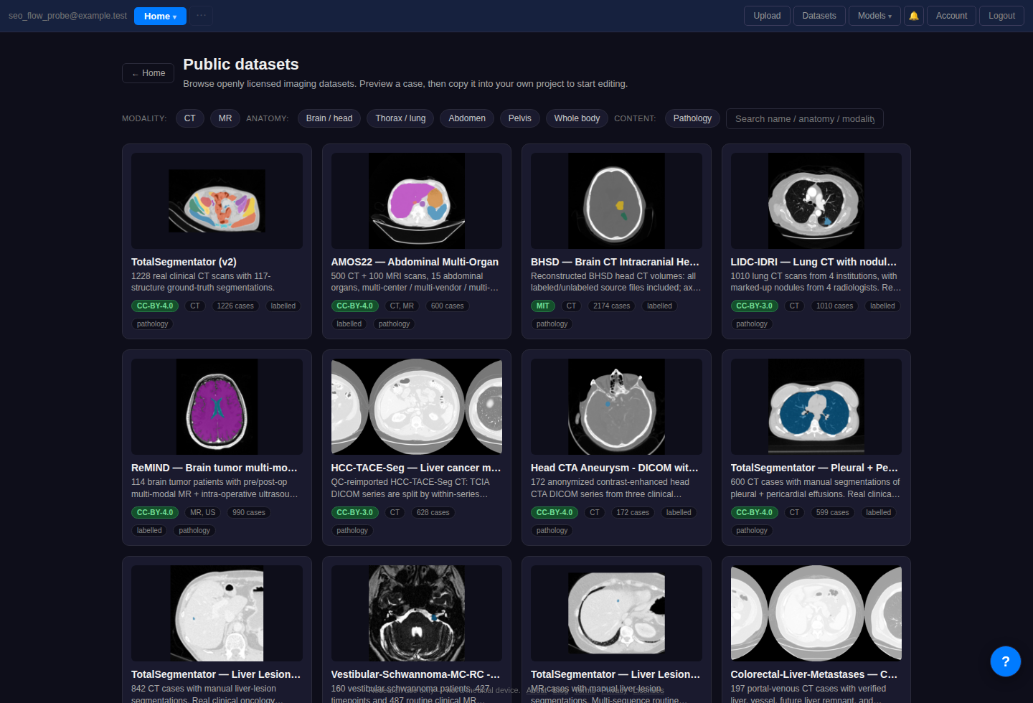Viewport: 1033px width, 703px height.
Task: Open the Account page
Action: click(x=951, y=16)
